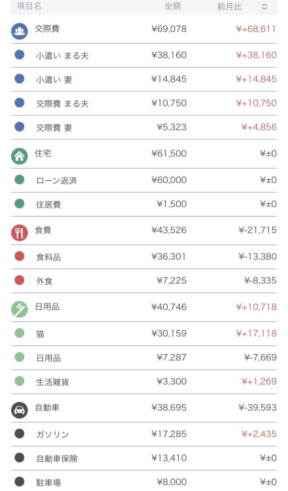Click the 自動車 car category icon
This screenshot has width=288, height=491.
click(x=20, y=410)
